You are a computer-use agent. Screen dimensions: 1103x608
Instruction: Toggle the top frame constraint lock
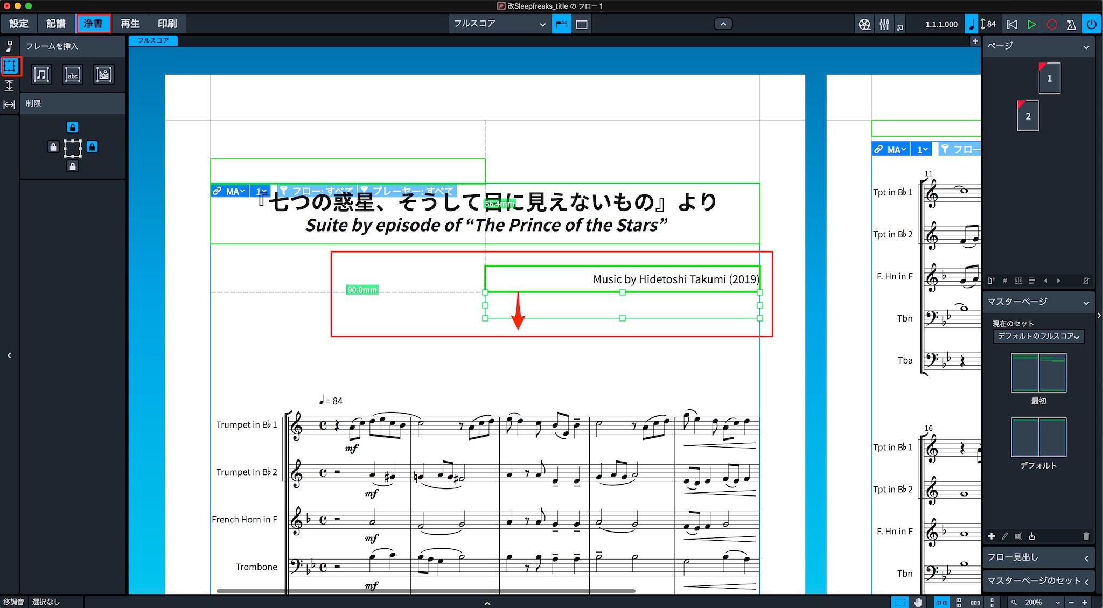click(x=73, y=127)
